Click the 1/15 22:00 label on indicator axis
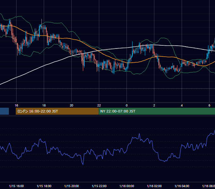 pyautogui.click(x=99, y=186)
